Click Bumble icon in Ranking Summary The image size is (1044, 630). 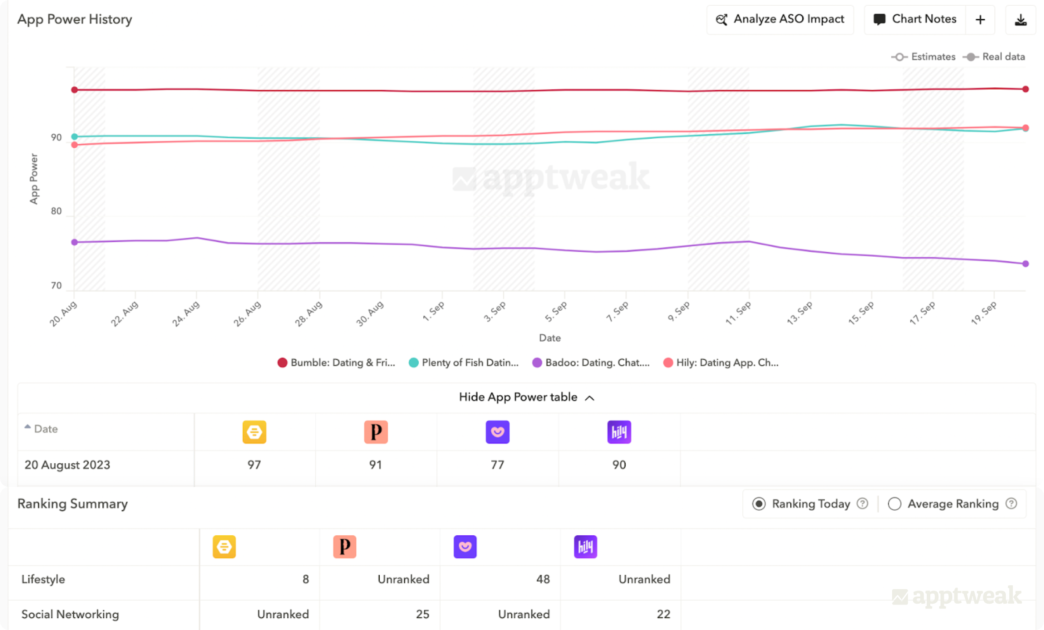[224, 547]
